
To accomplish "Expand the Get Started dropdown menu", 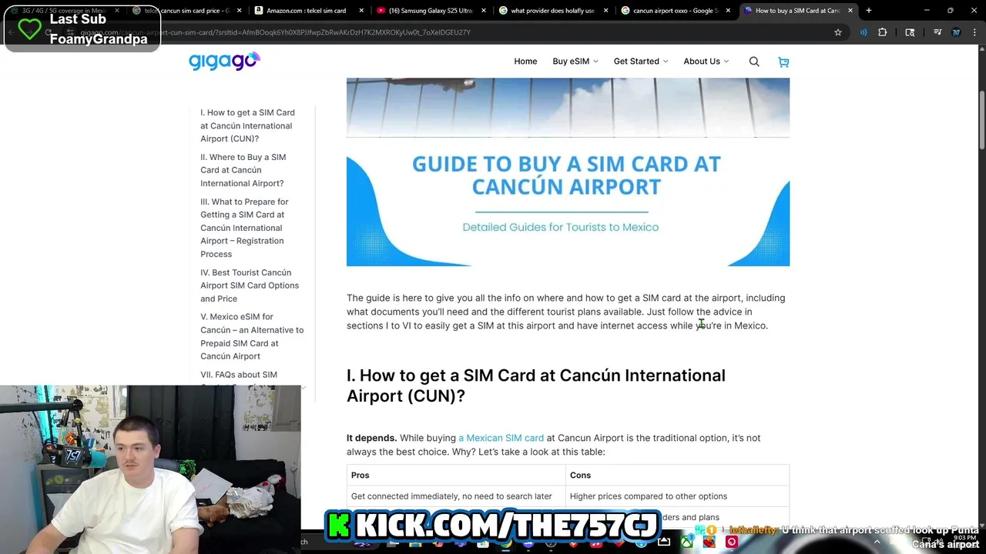I will click(641, 62).
